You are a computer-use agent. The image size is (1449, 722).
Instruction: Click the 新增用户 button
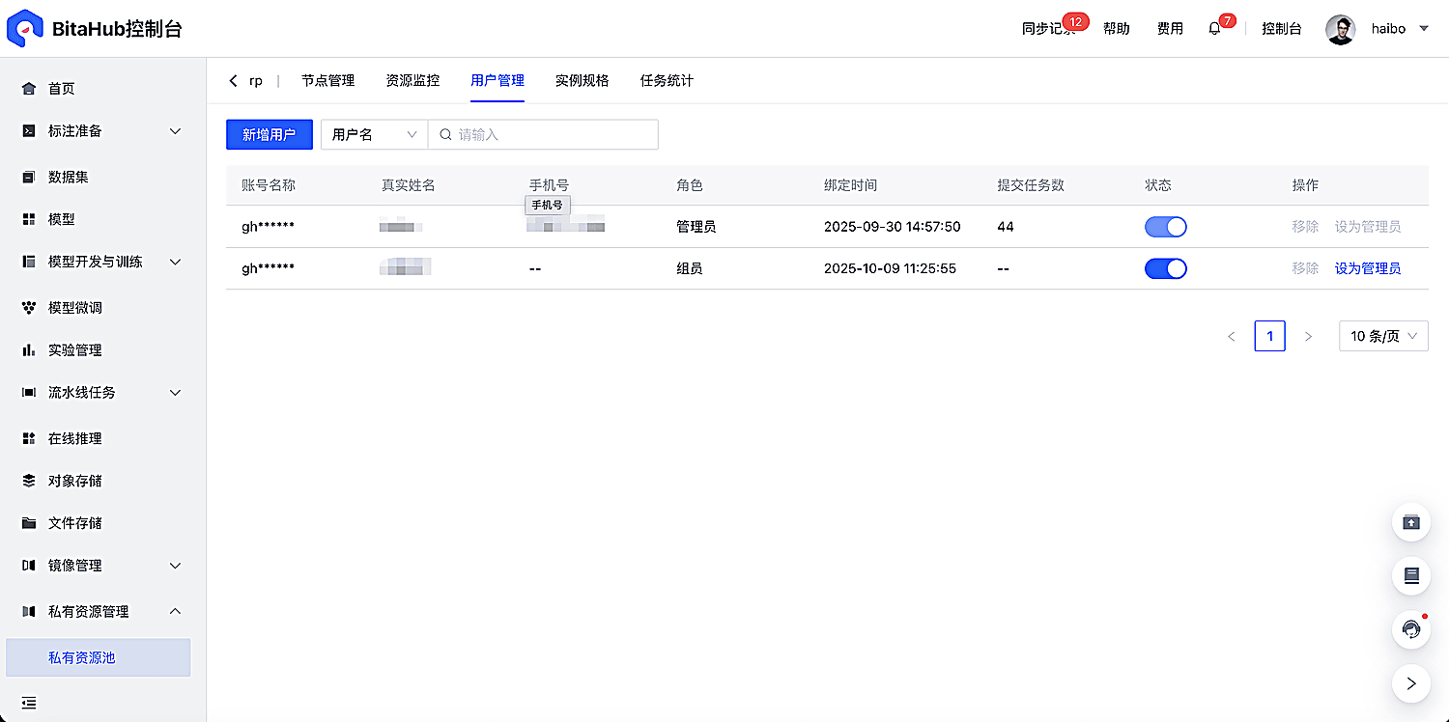coord(270,135)
